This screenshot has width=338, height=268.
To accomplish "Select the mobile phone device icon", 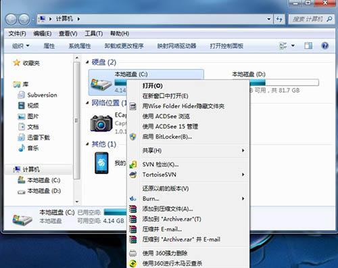I will tap(101, 163).
